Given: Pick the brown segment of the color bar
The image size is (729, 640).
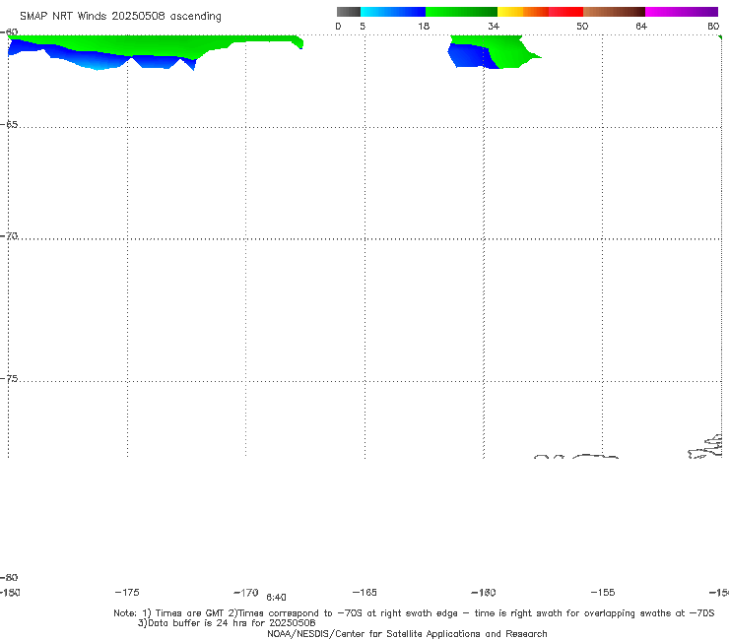Looking at the screenshot, I should (x=614, y=12).
